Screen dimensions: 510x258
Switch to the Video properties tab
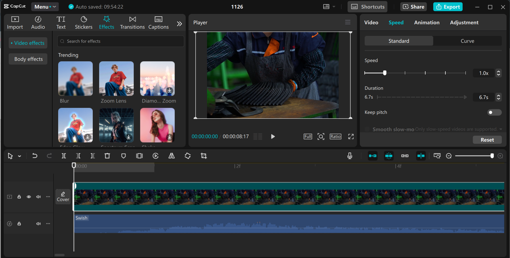[x=371, y=22]
